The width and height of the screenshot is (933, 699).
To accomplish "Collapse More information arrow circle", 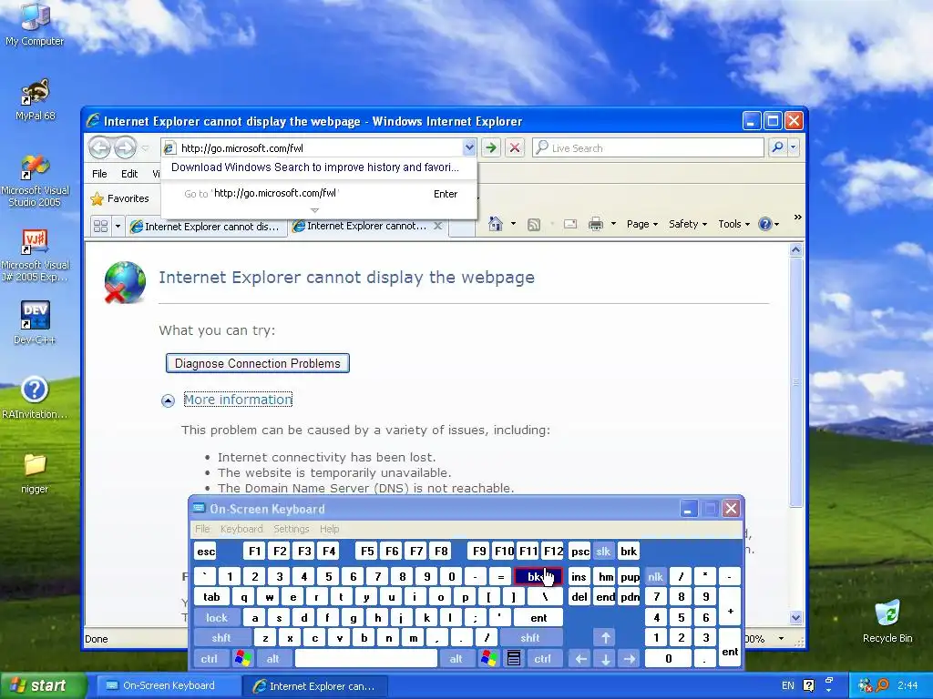I will 168,400.
